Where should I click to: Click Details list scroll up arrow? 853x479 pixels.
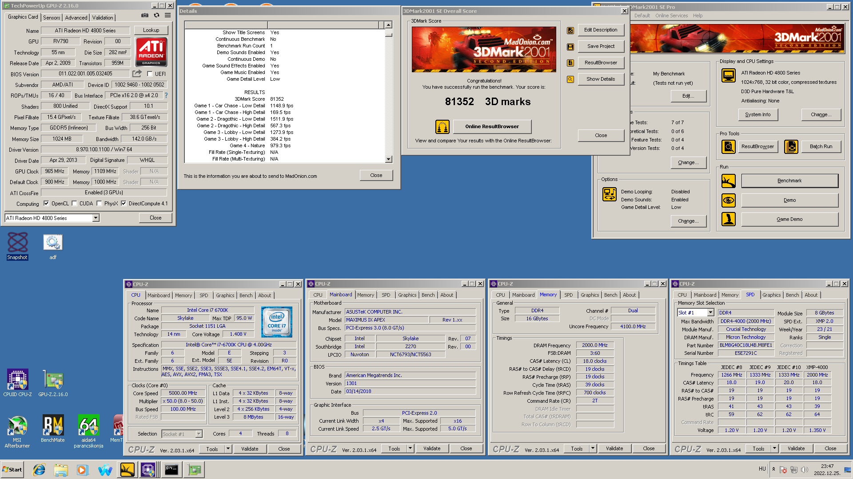tap(388, 25)
